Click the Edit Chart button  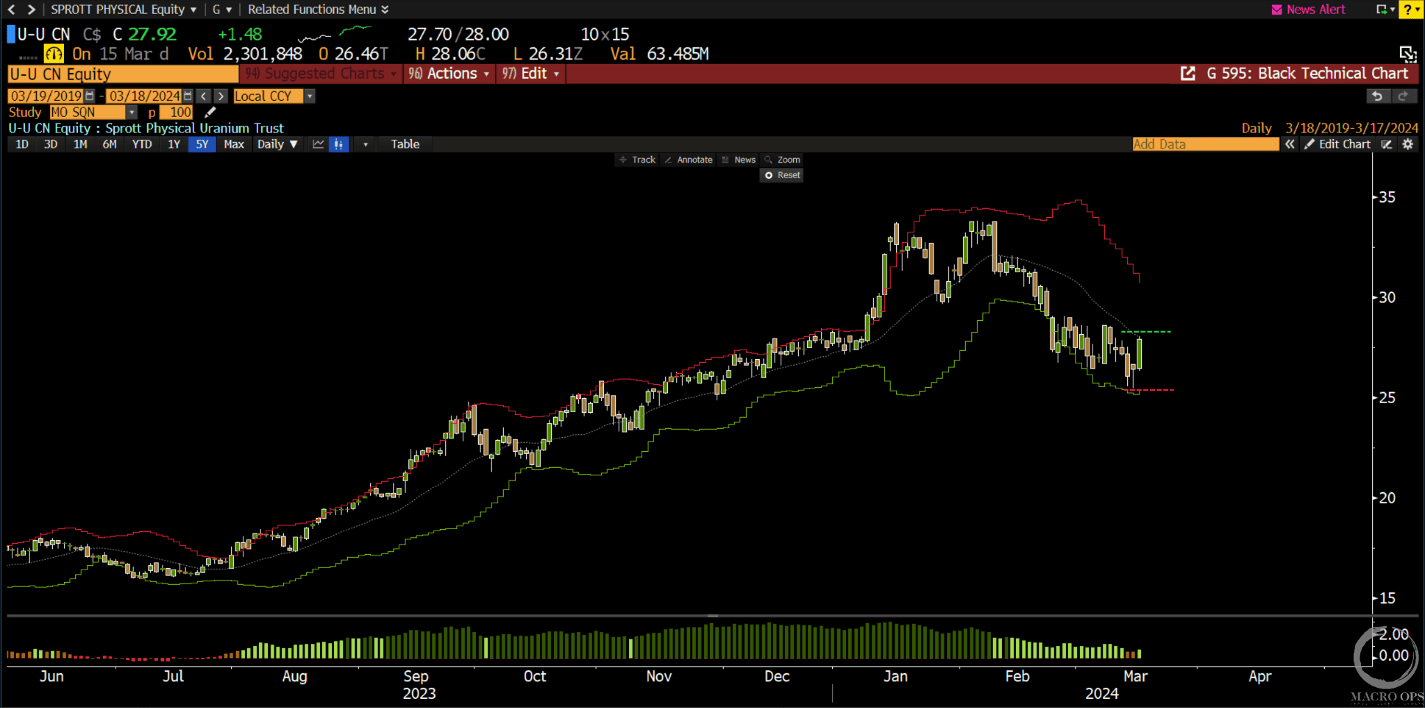point(1337,144)
